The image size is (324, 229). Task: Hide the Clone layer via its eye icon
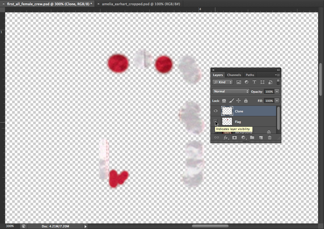coord(216,111)
